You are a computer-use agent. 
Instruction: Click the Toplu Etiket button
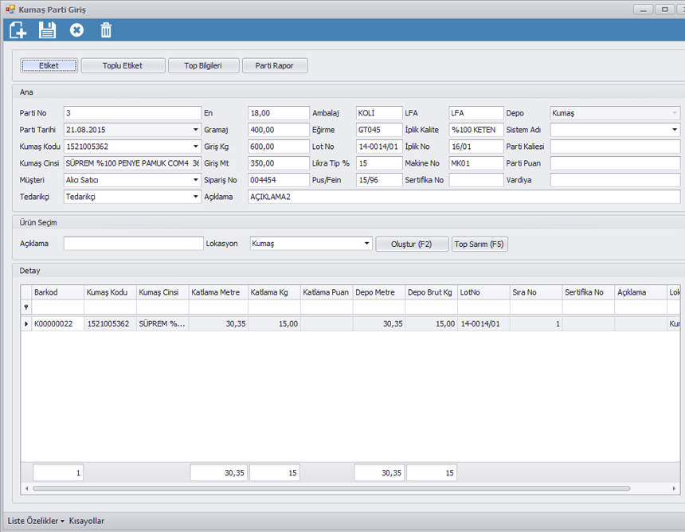pyautogui.click(x=123, y=65)
